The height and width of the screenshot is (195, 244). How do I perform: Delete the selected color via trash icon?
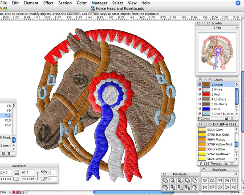[x=232, y=118]
